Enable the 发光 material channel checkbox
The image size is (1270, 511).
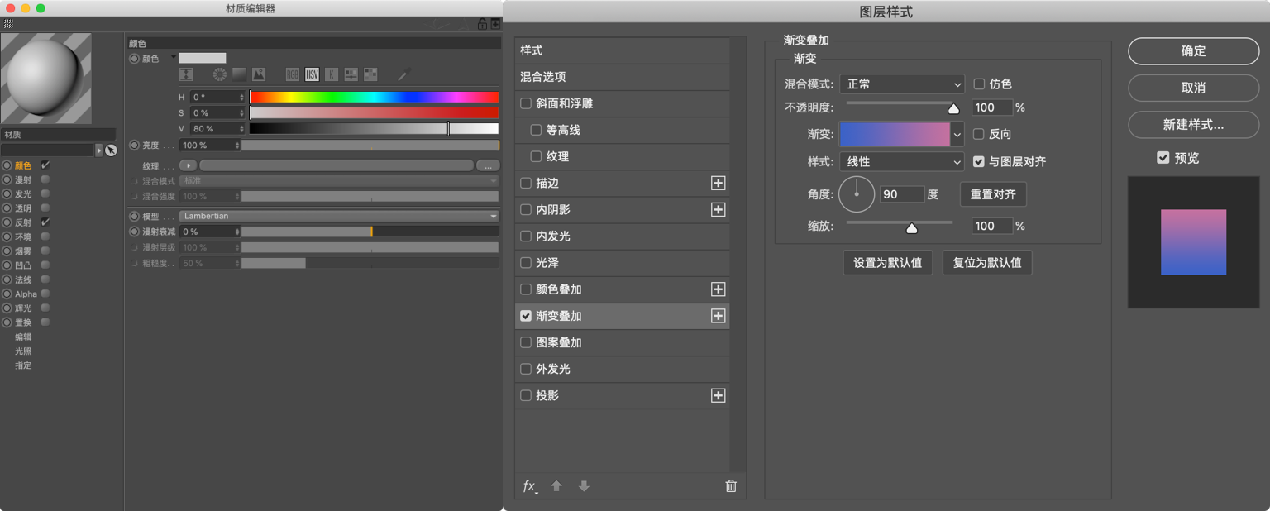coord(45,193)
